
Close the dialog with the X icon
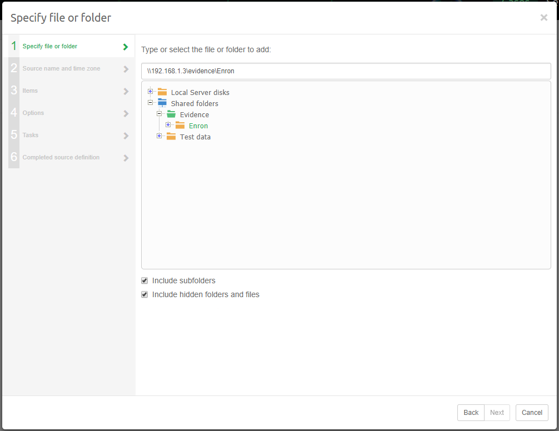[x=543, y=18]
